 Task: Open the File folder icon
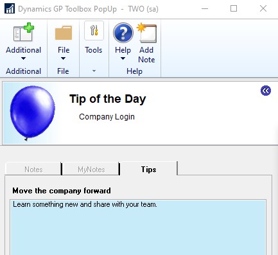coord(64,33)
